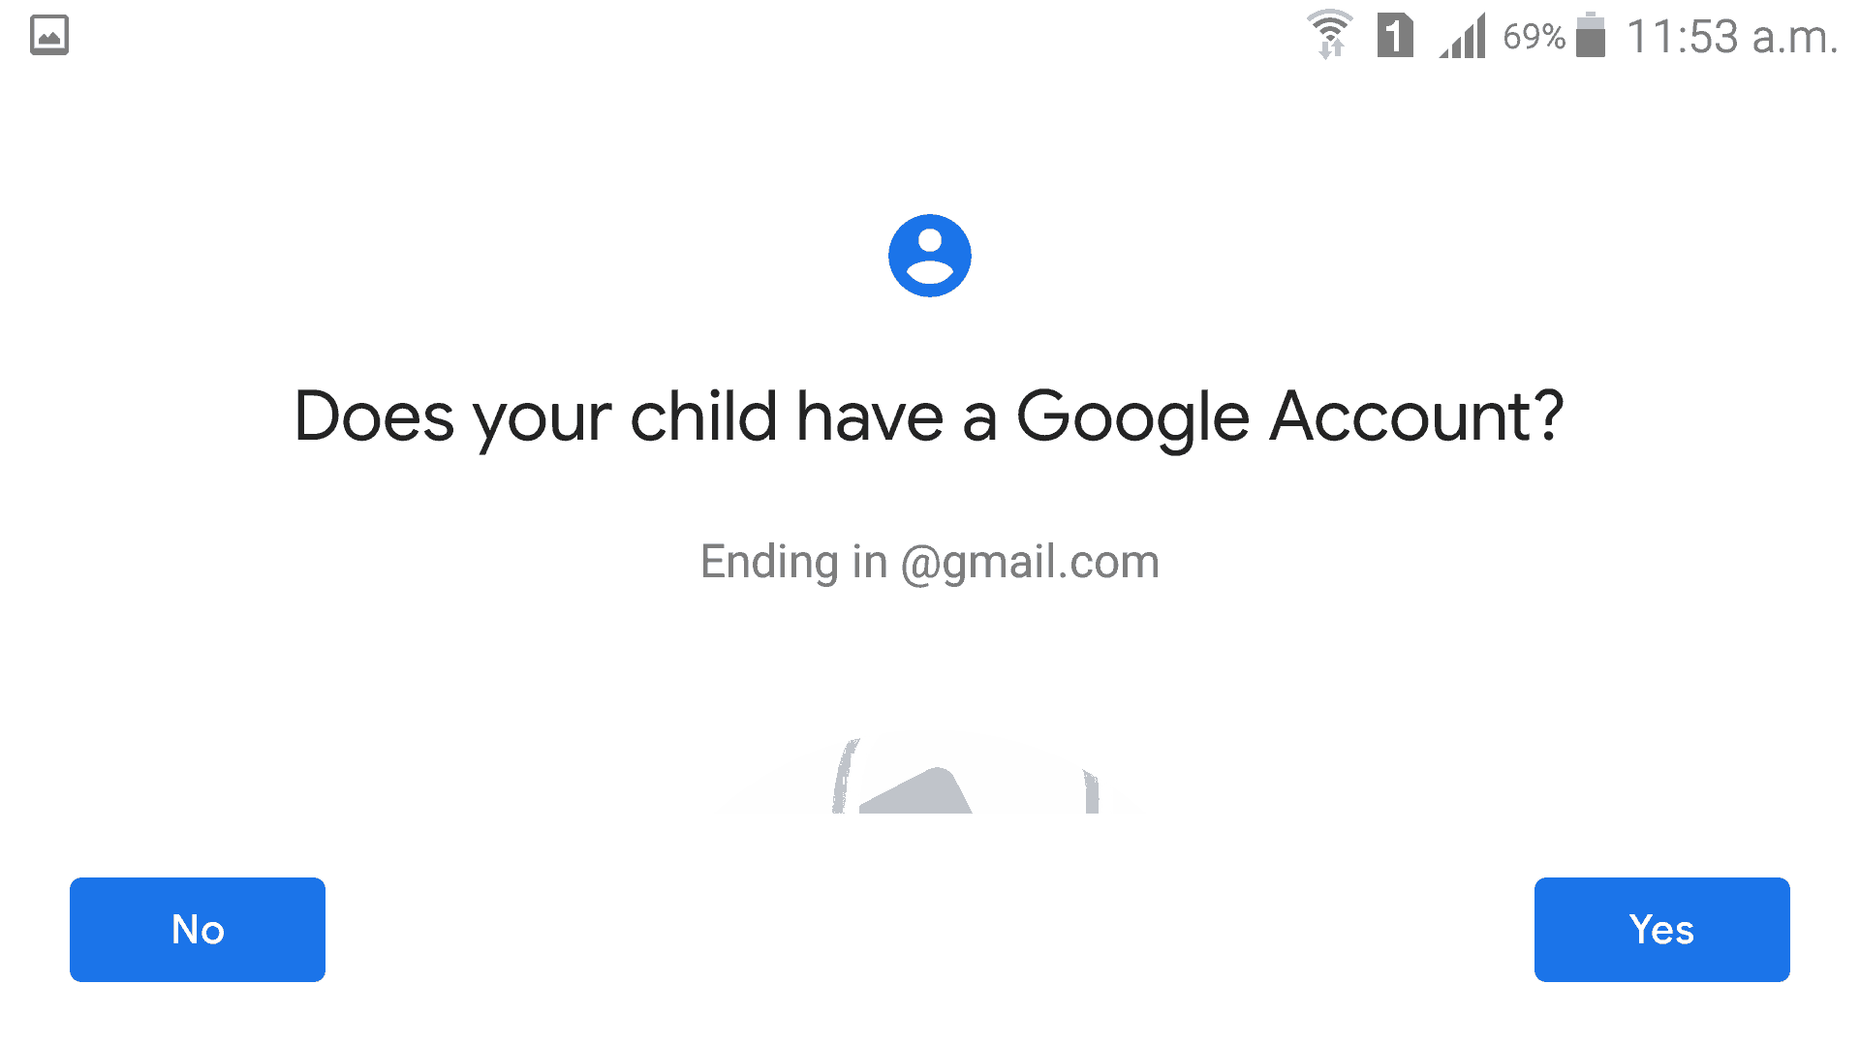This screenshot has height=1046, width=1860.
Task: Tap the battery icon in status bar
Action: tap(1591, 35)
